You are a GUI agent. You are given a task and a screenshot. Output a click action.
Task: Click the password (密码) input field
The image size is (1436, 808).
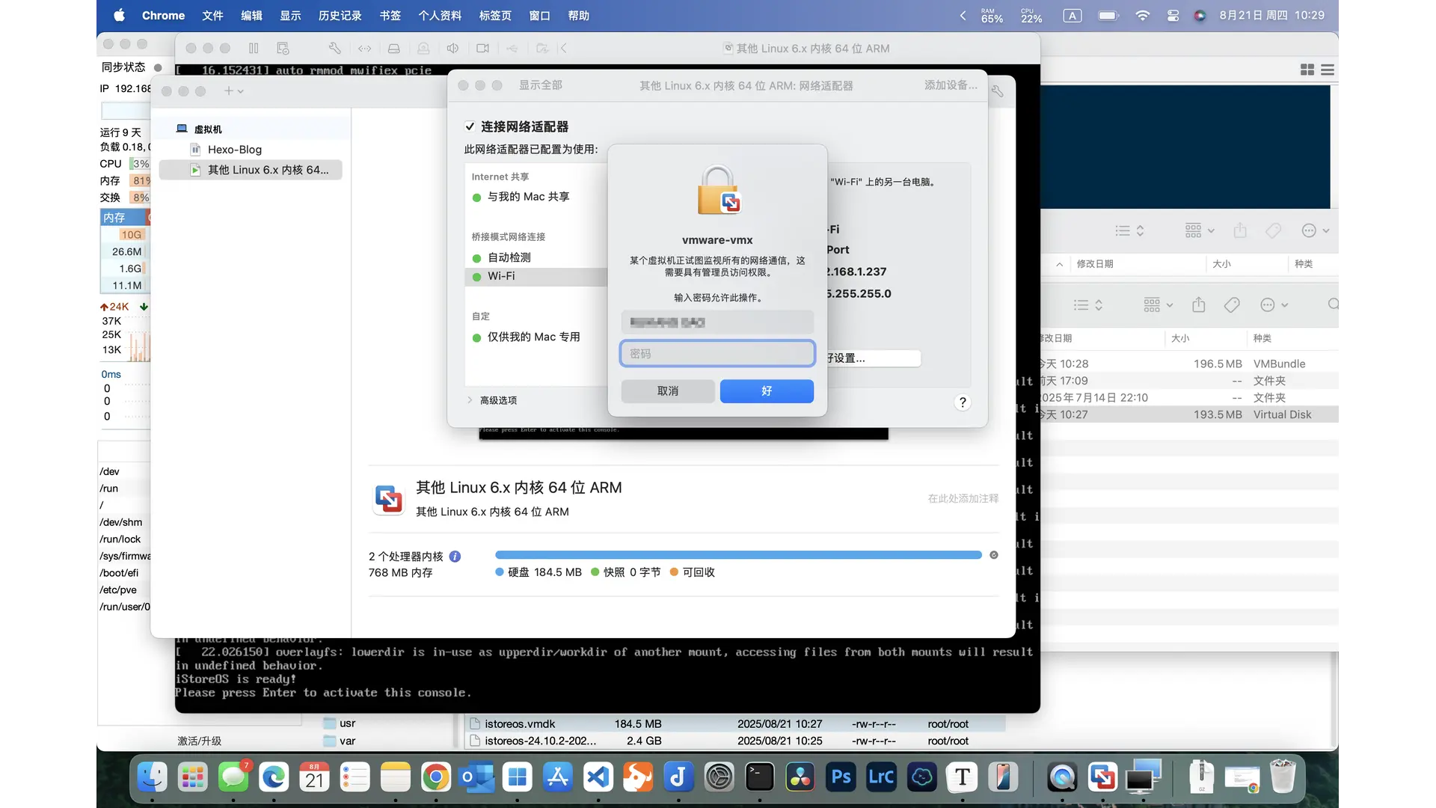coord(717,354)
